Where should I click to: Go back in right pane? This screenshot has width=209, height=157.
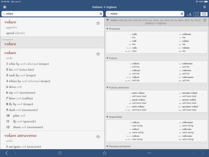194,153
